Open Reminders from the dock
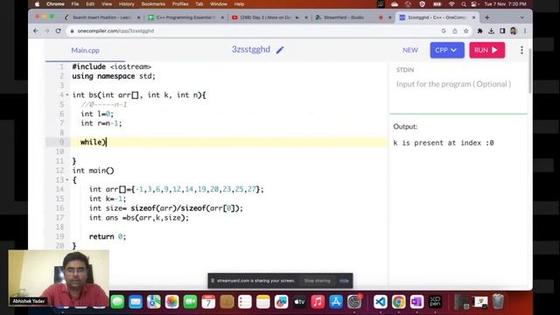The image size is (560, 315). click(245, 302)
